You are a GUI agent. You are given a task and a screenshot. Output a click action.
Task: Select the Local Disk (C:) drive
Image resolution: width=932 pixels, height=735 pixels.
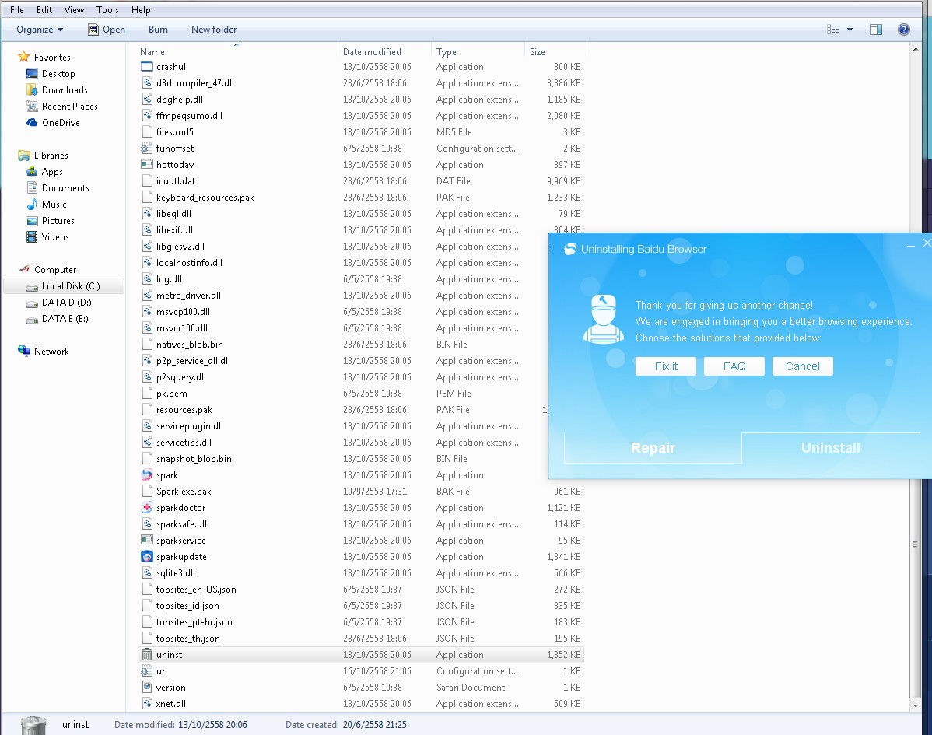(71, 286)
